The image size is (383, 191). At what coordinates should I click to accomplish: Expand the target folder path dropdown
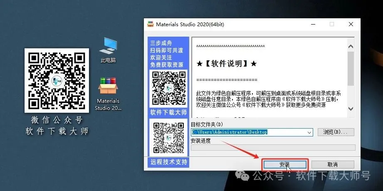click(x=309, y=132)
